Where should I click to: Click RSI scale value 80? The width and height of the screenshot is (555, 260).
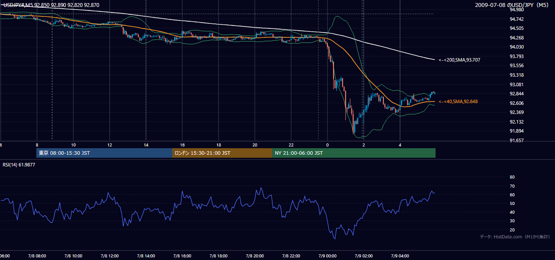pos(512,177)
